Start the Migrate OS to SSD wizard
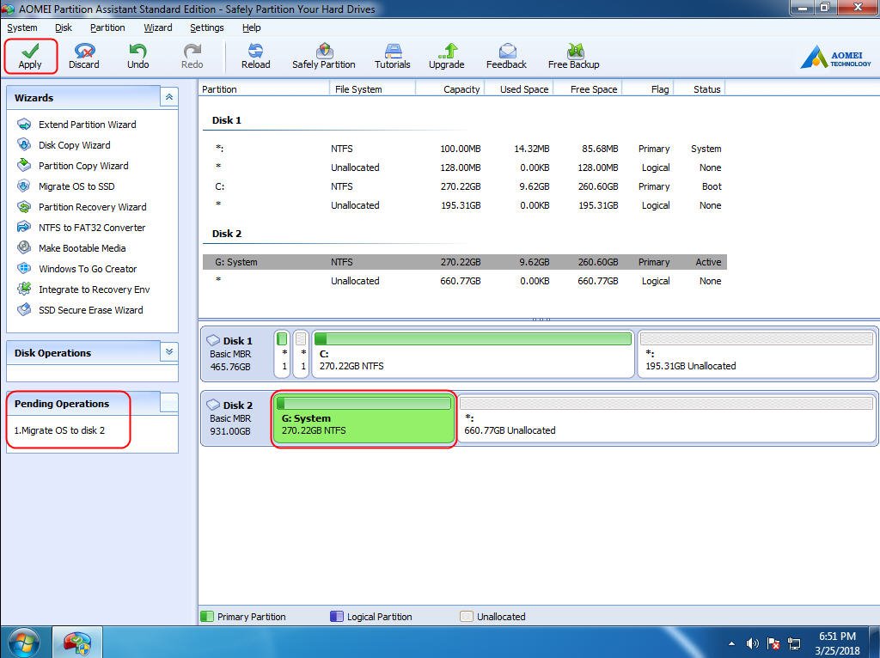This screenshot has height=658, width=880. click(76, 186)
